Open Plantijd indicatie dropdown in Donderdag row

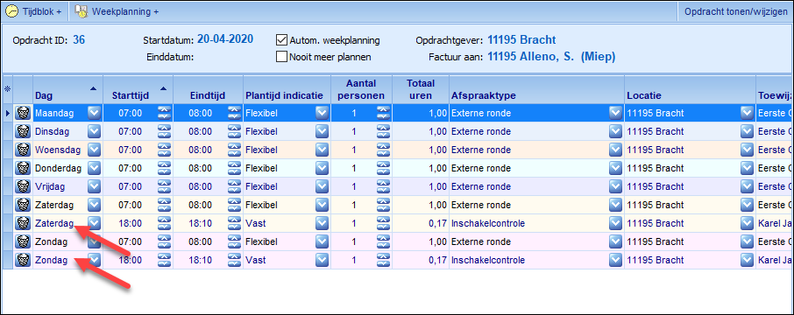[322, 168]
